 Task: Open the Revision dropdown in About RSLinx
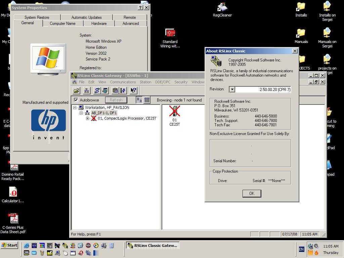coord(232,89)
